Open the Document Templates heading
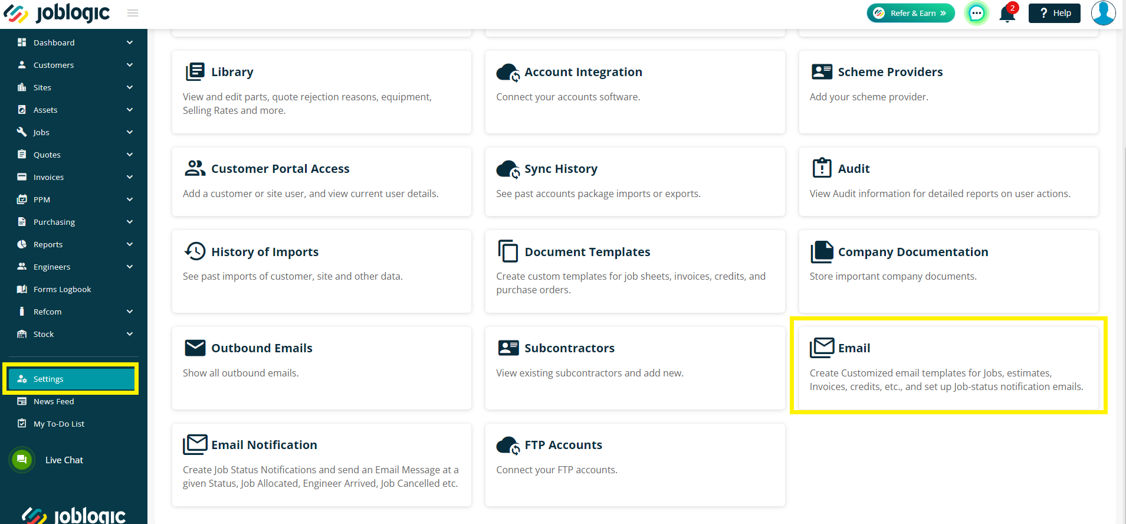The image size is (1126, 524). click(587, 252)
